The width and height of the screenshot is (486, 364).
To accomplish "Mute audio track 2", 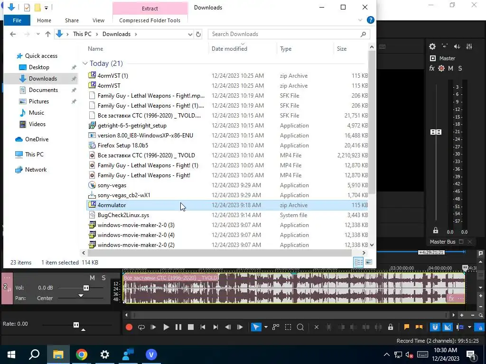I will [x=92, y=278].
